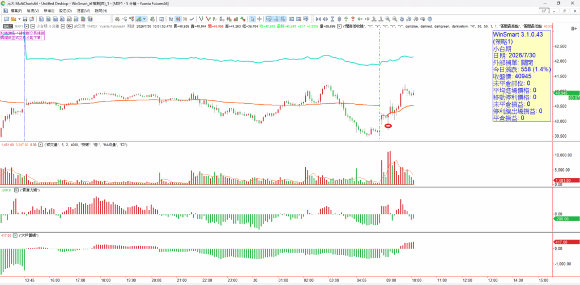580x285 pixels.
Task: Select the crosshair cursor tool
Action: [259, 19]
